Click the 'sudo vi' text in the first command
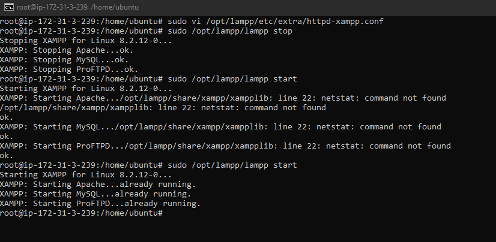 pyautogui.click(x=184, y=21)
